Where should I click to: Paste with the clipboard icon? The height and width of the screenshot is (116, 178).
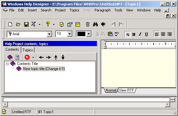tap(110, 34)
